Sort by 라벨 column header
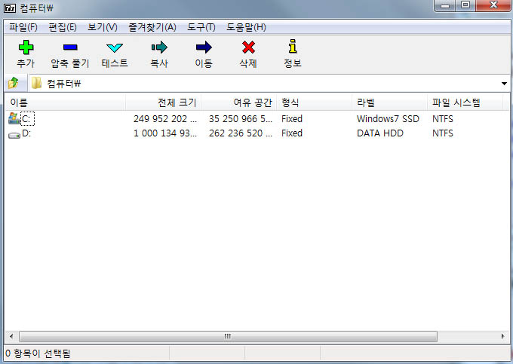513x364 pixels. [x=390, y=102]
